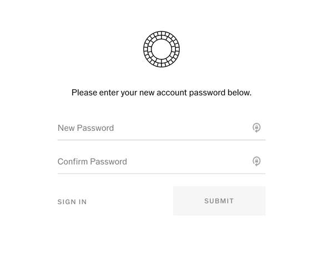Click the New Password placeholder text
The height and width of the screenshot is (269, 334).
click(x=85, y=128)
